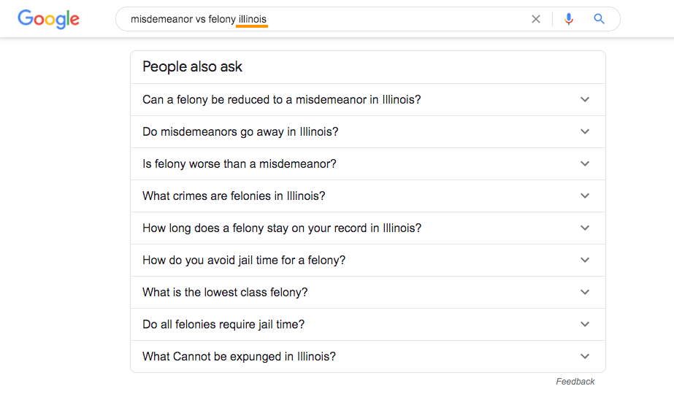Expand chevron for felony reduced to misdemeanor
The height and width of the screenshot is (397, 674).
click(x=585, y=100)
